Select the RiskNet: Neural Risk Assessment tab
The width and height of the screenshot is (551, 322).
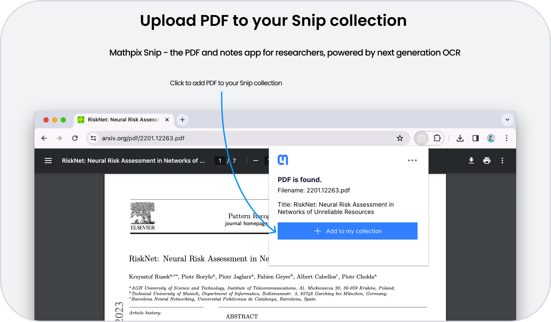[124, 120]
